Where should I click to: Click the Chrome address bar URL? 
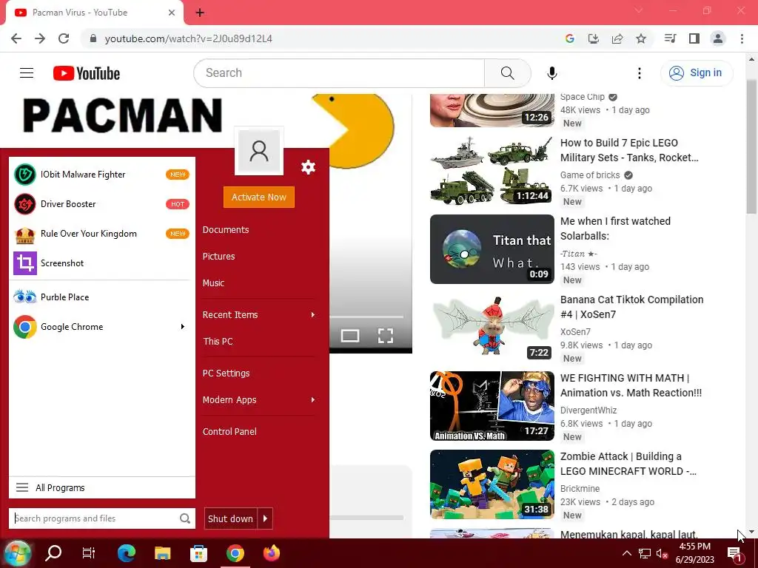[189, 38]
